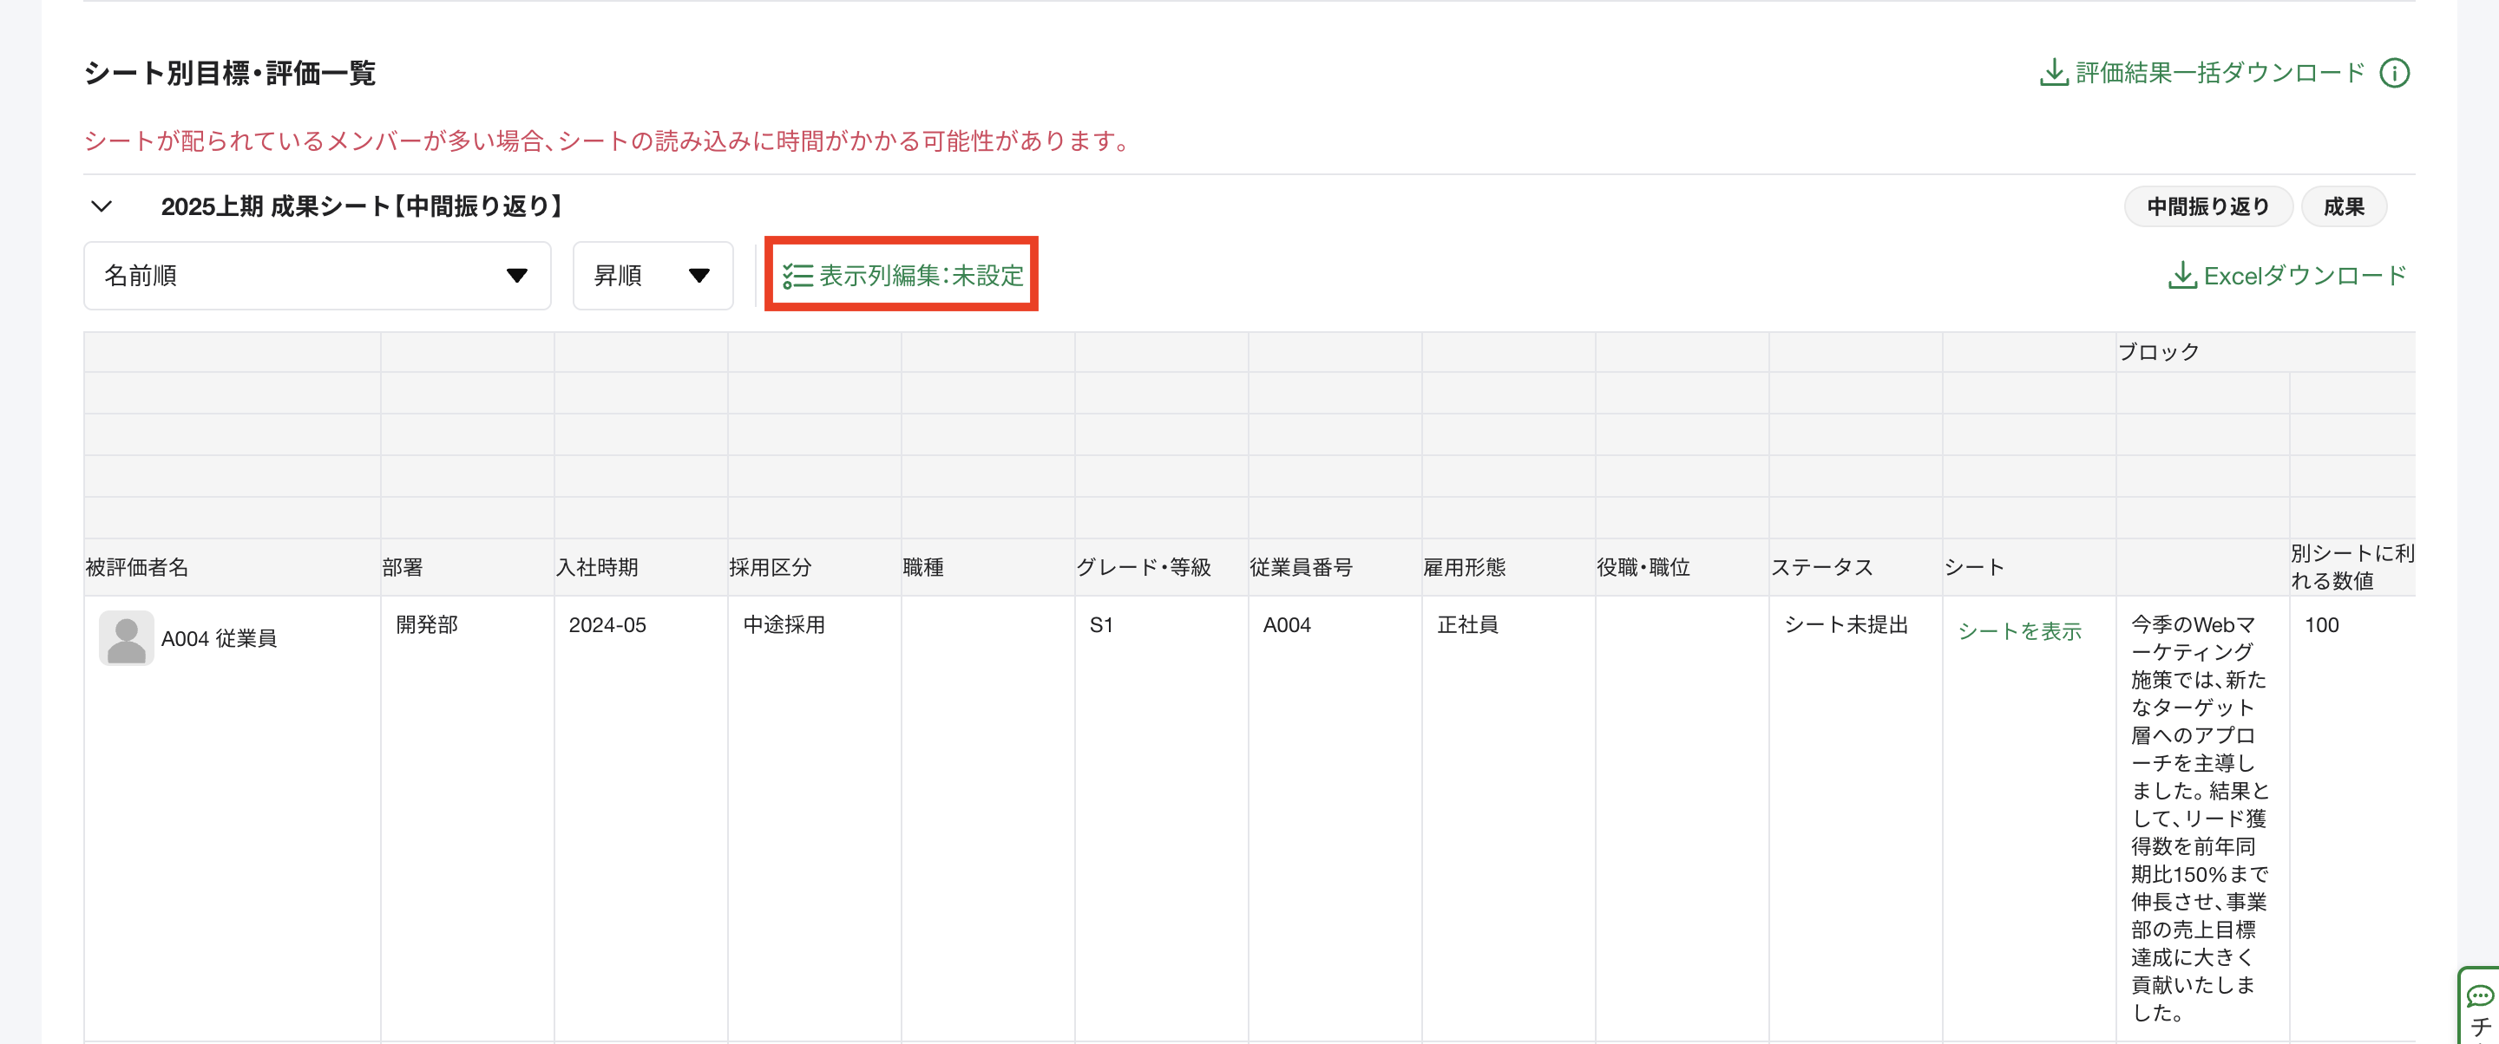This screenshot has width=2499, height=1044.
Task: Open the chat widget icon
Action: click(x=2480, y=996)
